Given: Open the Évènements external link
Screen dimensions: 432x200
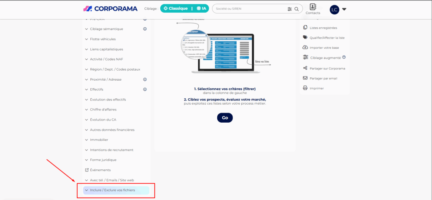Looking at the screenshot, I should (x=100, y=170).
